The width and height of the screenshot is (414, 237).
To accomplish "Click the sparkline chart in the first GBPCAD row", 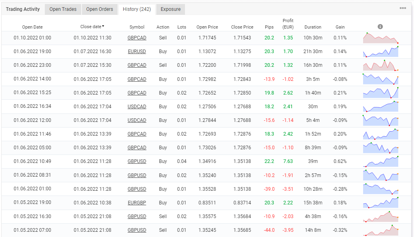I will tap(380, 38).
